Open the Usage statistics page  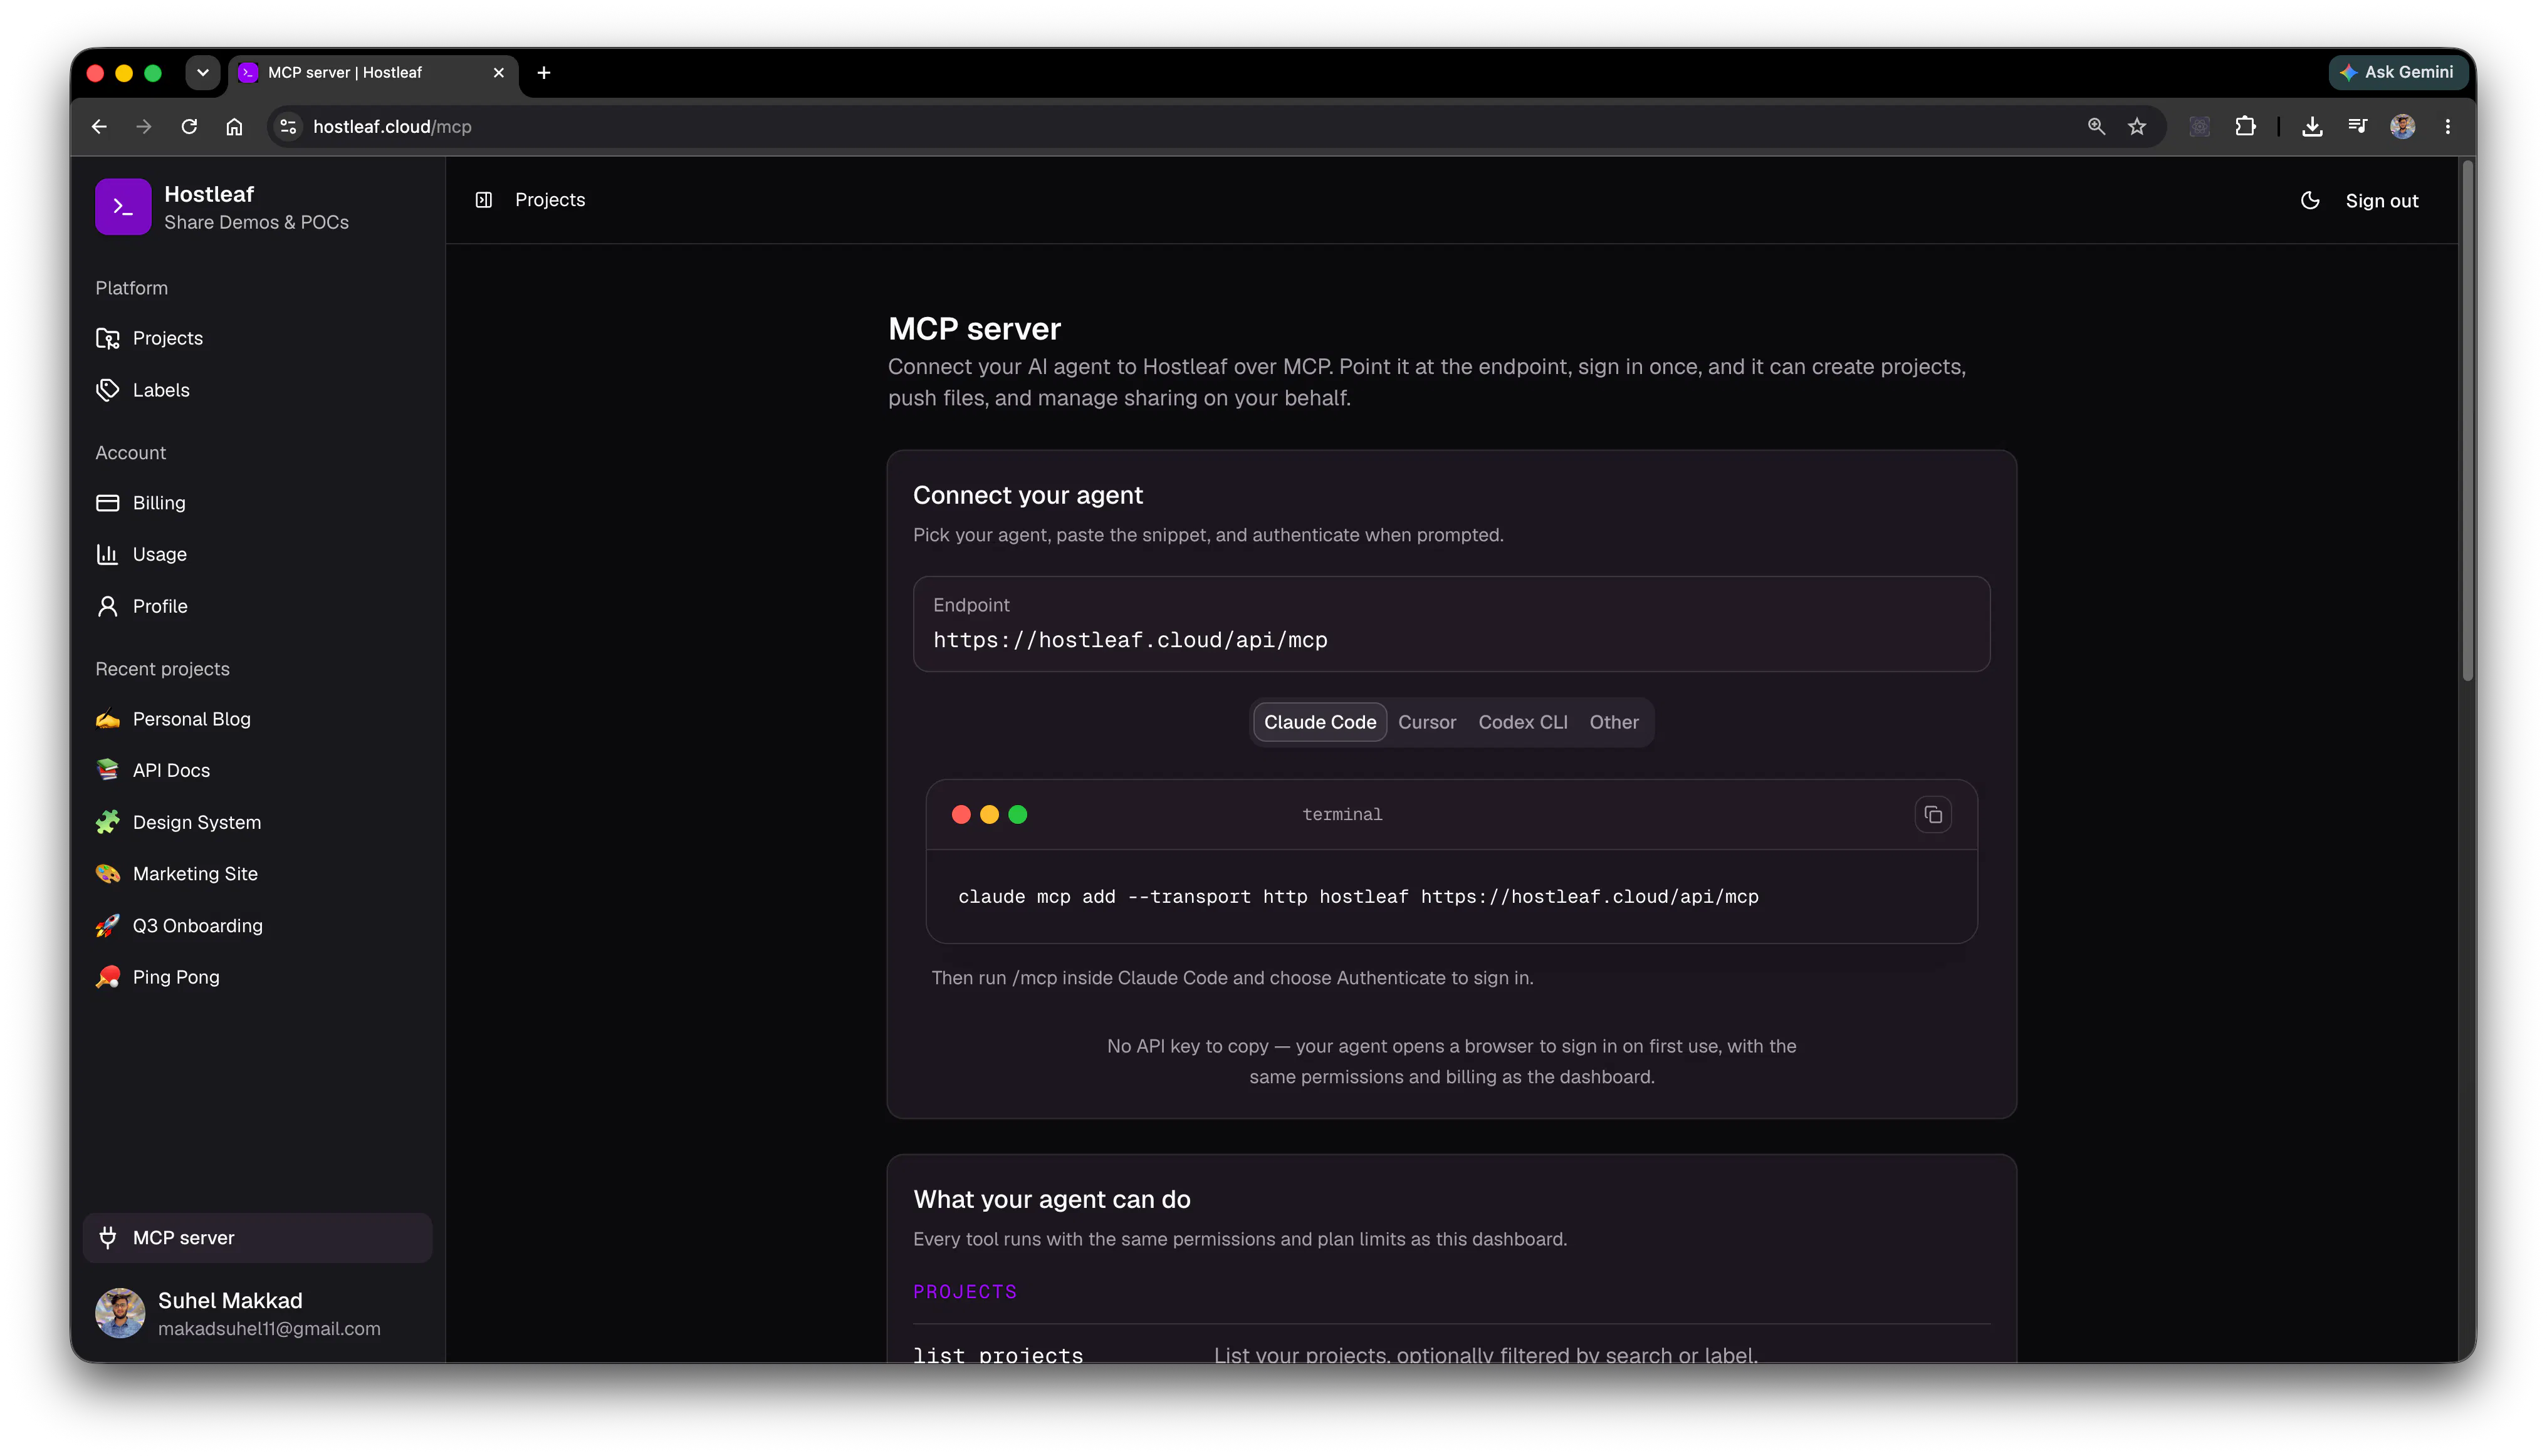[x=258, y=554]
